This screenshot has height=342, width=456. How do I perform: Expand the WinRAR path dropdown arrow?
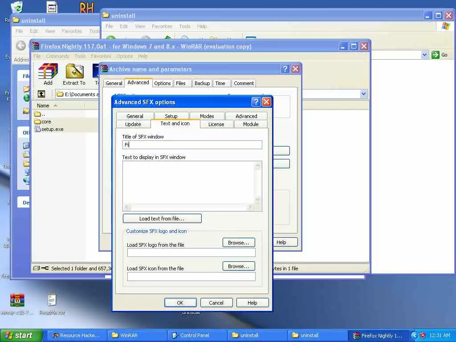pos(363,94)
